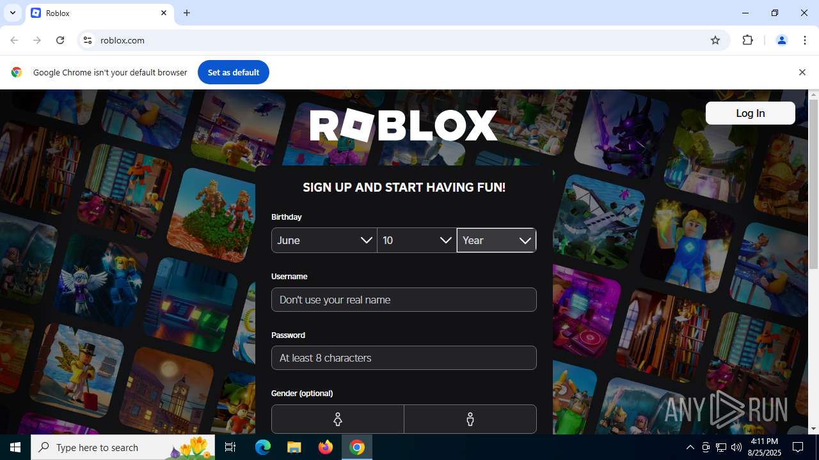The height and width of the screenshot is (460, 819).
Task: Open File Explorer from the taskbar
Action: click(x=294, y=447)
